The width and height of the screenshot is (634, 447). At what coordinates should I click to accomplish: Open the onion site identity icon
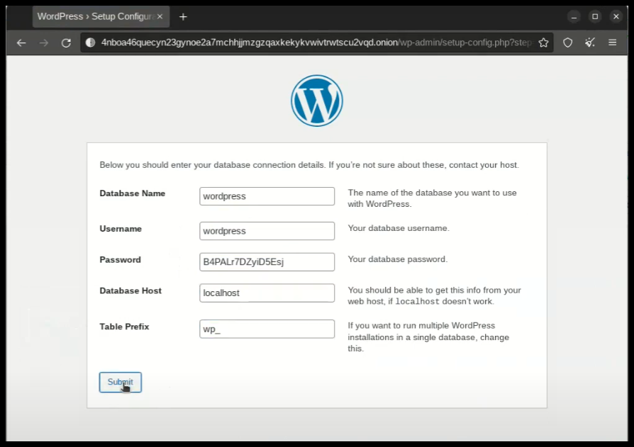pos(90,43)
